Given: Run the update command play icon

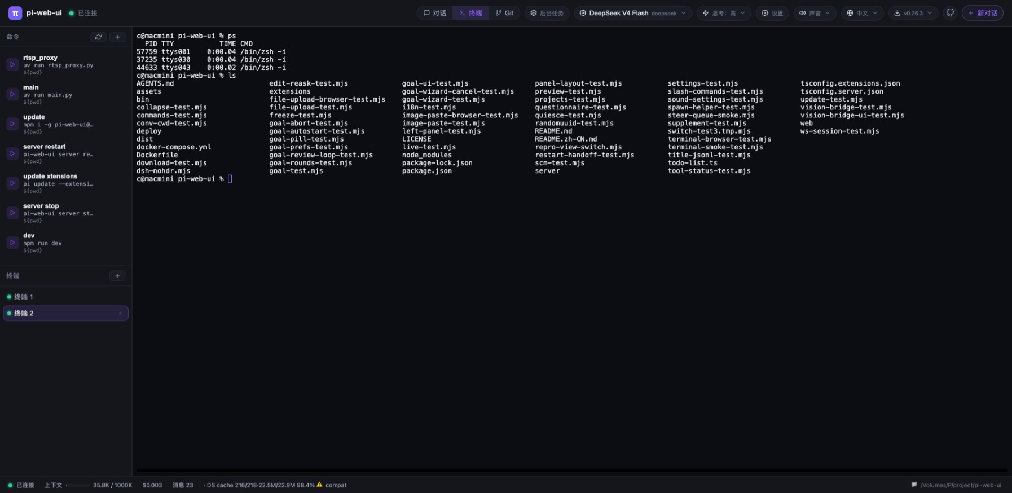Looking at the screenshot, I should click(x=12, y=124).
